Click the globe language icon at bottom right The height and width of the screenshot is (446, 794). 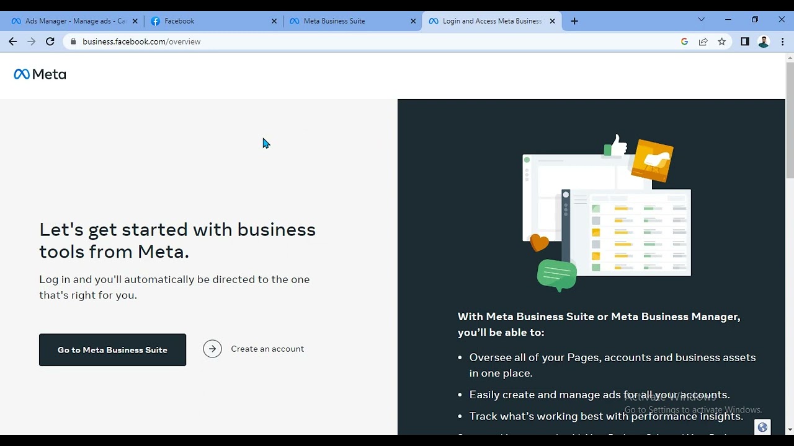[x=762, y=427]
